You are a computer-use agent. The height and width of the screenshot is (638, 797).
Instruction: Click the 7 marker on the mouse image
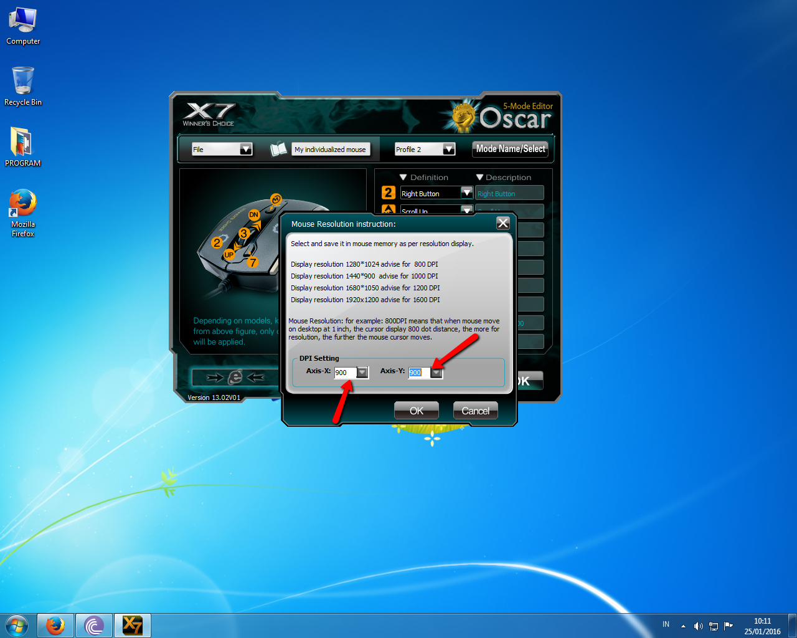pyautogui.click(x=252, y=262)
